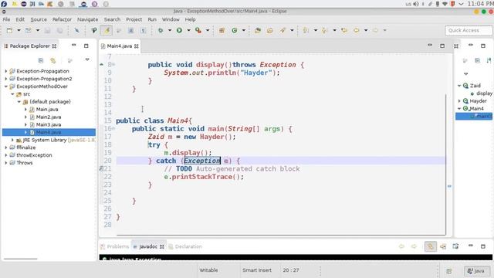Select the Throws project
Screen dimensions: 494x278
click(24, 163)
